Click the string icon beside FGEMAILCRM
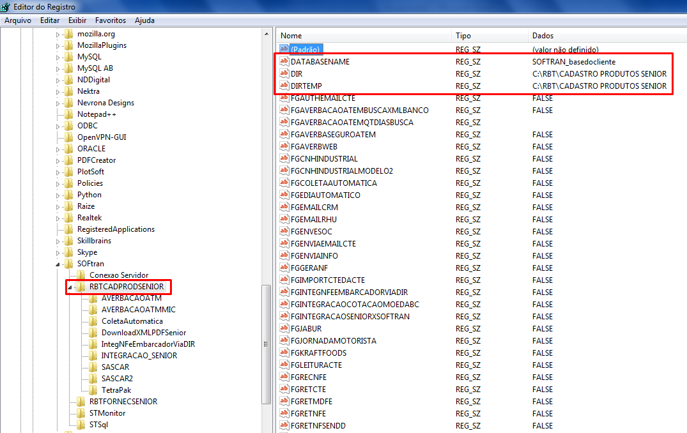The image size is (687, 433). pyautogui.click(x=284, y=207)
